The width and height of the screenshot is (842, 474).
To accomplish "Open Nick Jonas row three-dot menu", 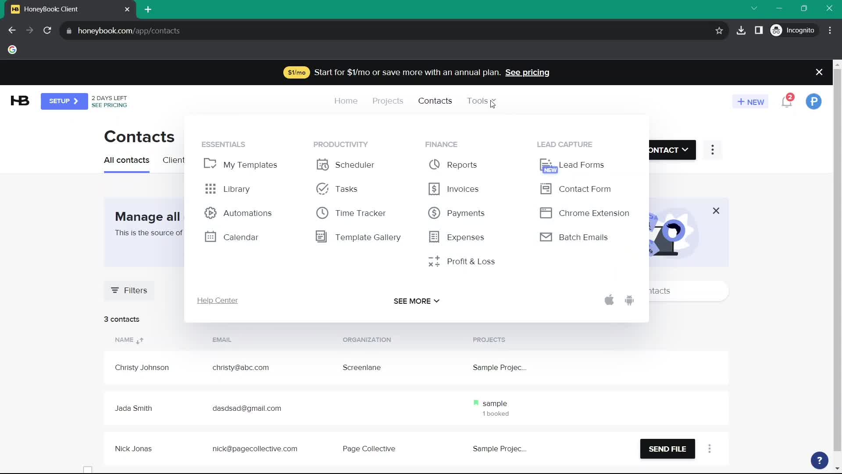I will pos(710,449).
